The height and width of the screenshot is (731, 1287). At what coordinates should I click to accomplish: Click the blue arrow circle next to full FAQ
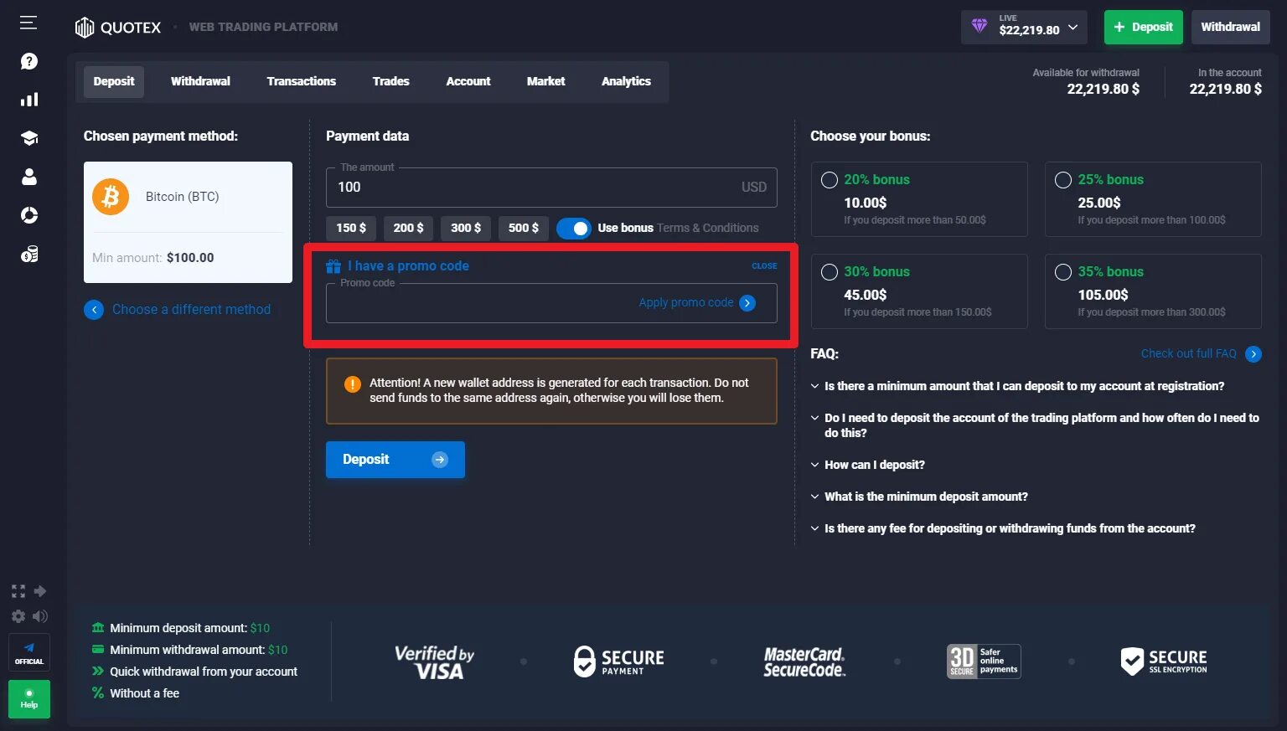point(1253,354)
